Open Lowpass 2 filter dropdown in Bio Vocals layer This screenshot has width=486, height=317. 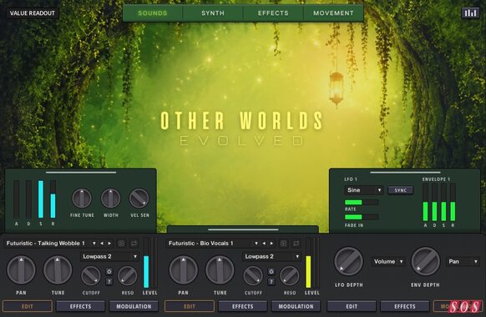pyautogui.click(x=272, y=257)
